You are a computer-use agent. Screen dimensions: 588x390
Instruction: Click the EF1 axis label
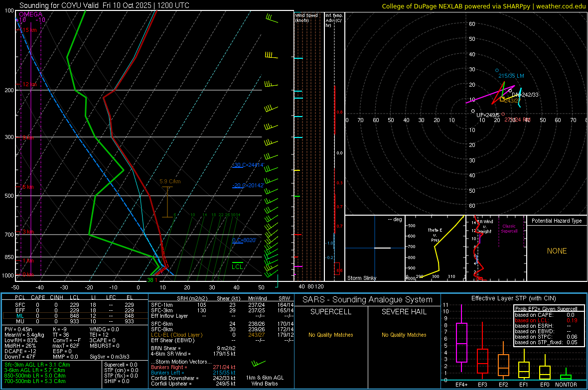pyautogui.click(x=524, y=385)
